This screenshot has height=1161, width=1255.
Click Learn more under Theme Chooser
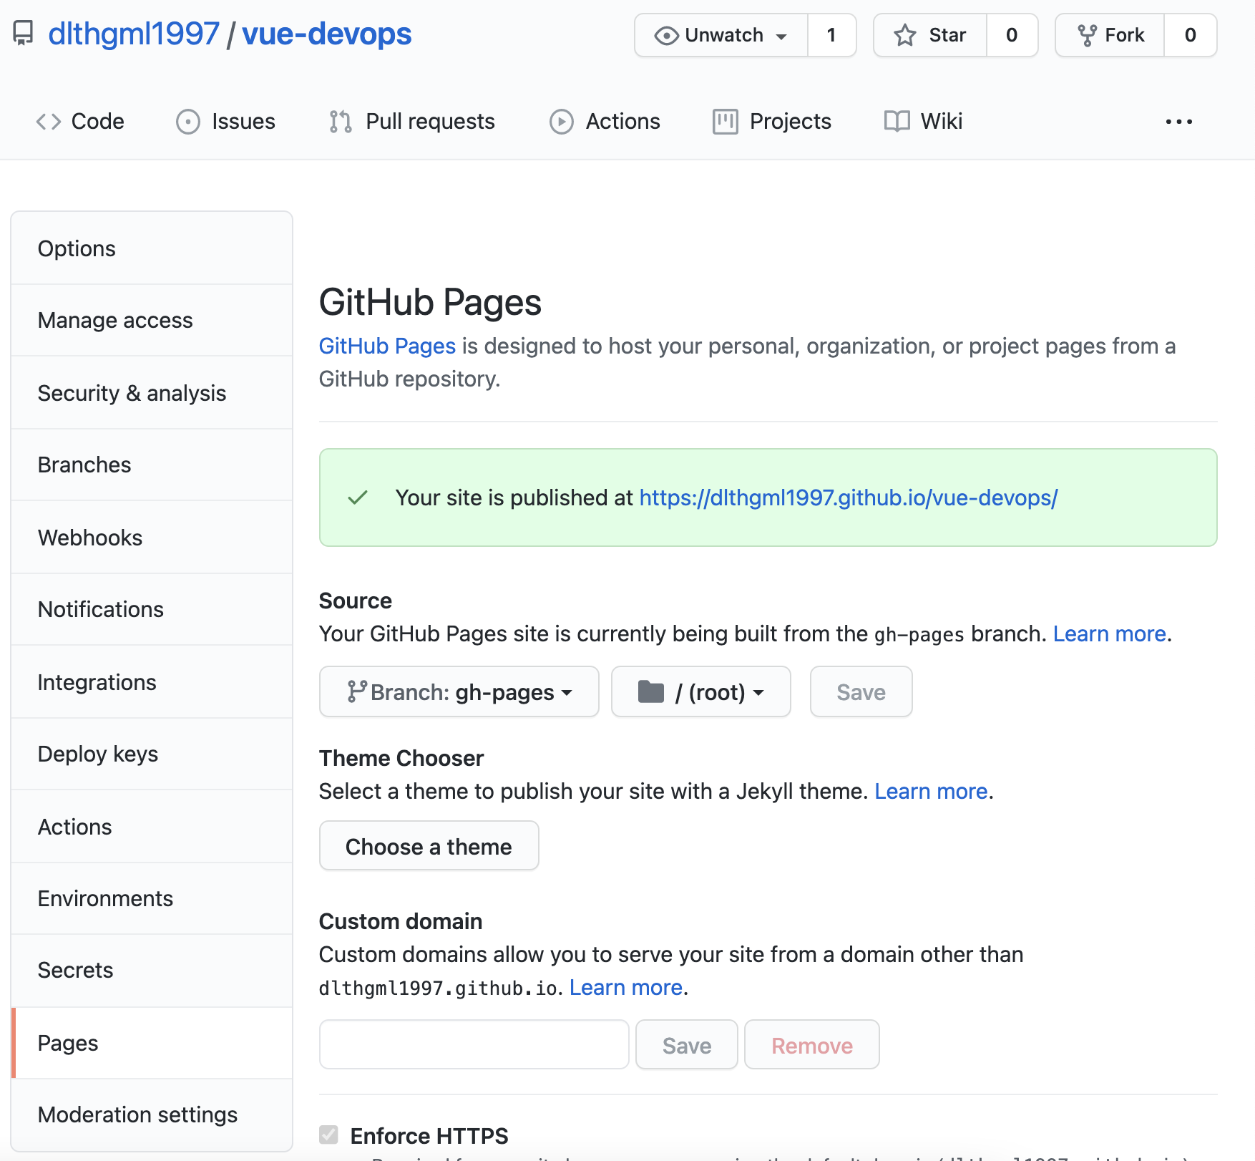coord(931,791)
